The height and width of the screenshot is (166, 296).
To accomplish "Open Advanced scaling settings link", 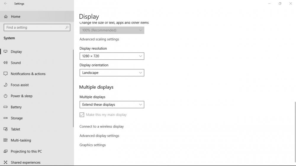I will (x=99, y=39).
